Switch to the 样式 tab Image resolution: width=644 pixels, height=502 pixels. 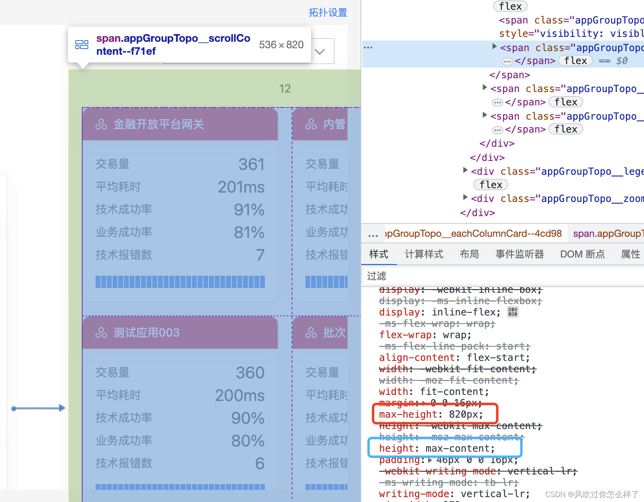tap(379, 254)
